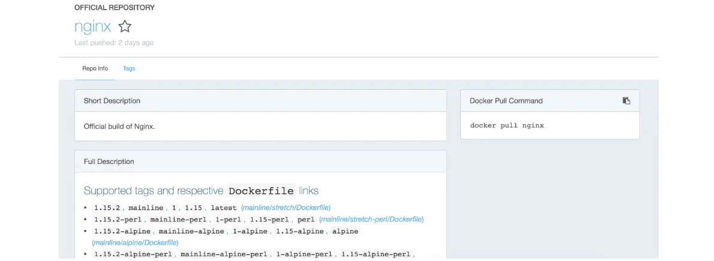Click the '1.15-alpine' tag text
Viewport: 714px width, 261px height.
click(301, 232)
